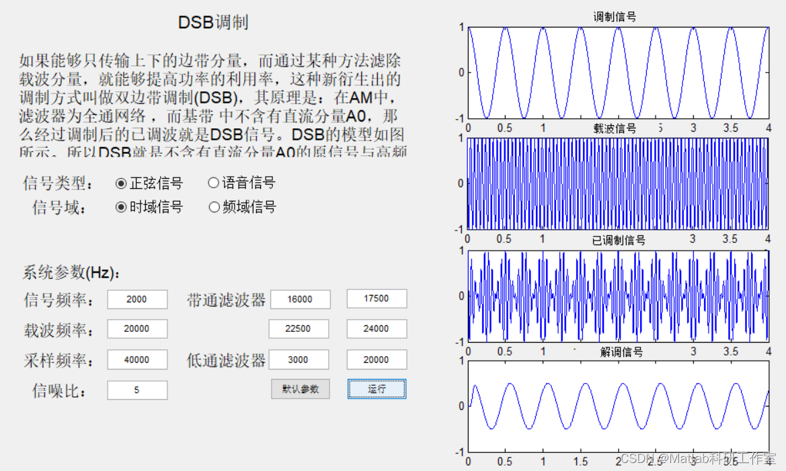Image resolution: width=786 pixels, height=471 pixels.
Task: Click the 带通滤波器 field showing 22500
Action: 300,329
